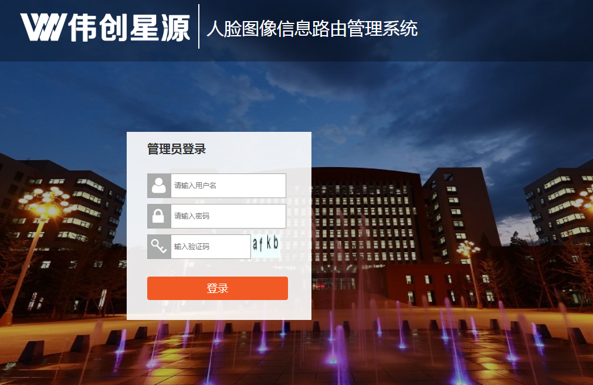Focus the 请输入密码 password field
This screenshot has width=593, height=385.
[228, 216]
